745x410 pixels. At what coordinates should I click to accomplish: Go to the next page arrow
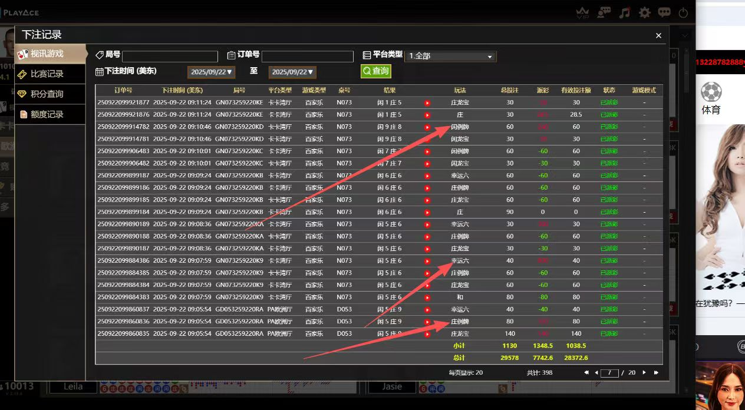pos(644,372)
